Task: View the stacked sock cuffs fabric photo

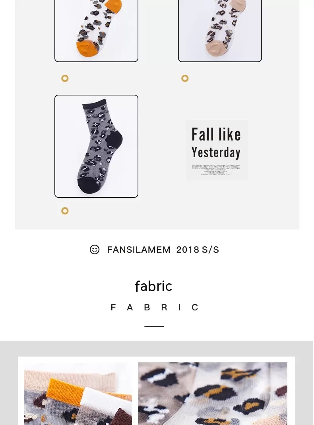Action: [78, 394]
